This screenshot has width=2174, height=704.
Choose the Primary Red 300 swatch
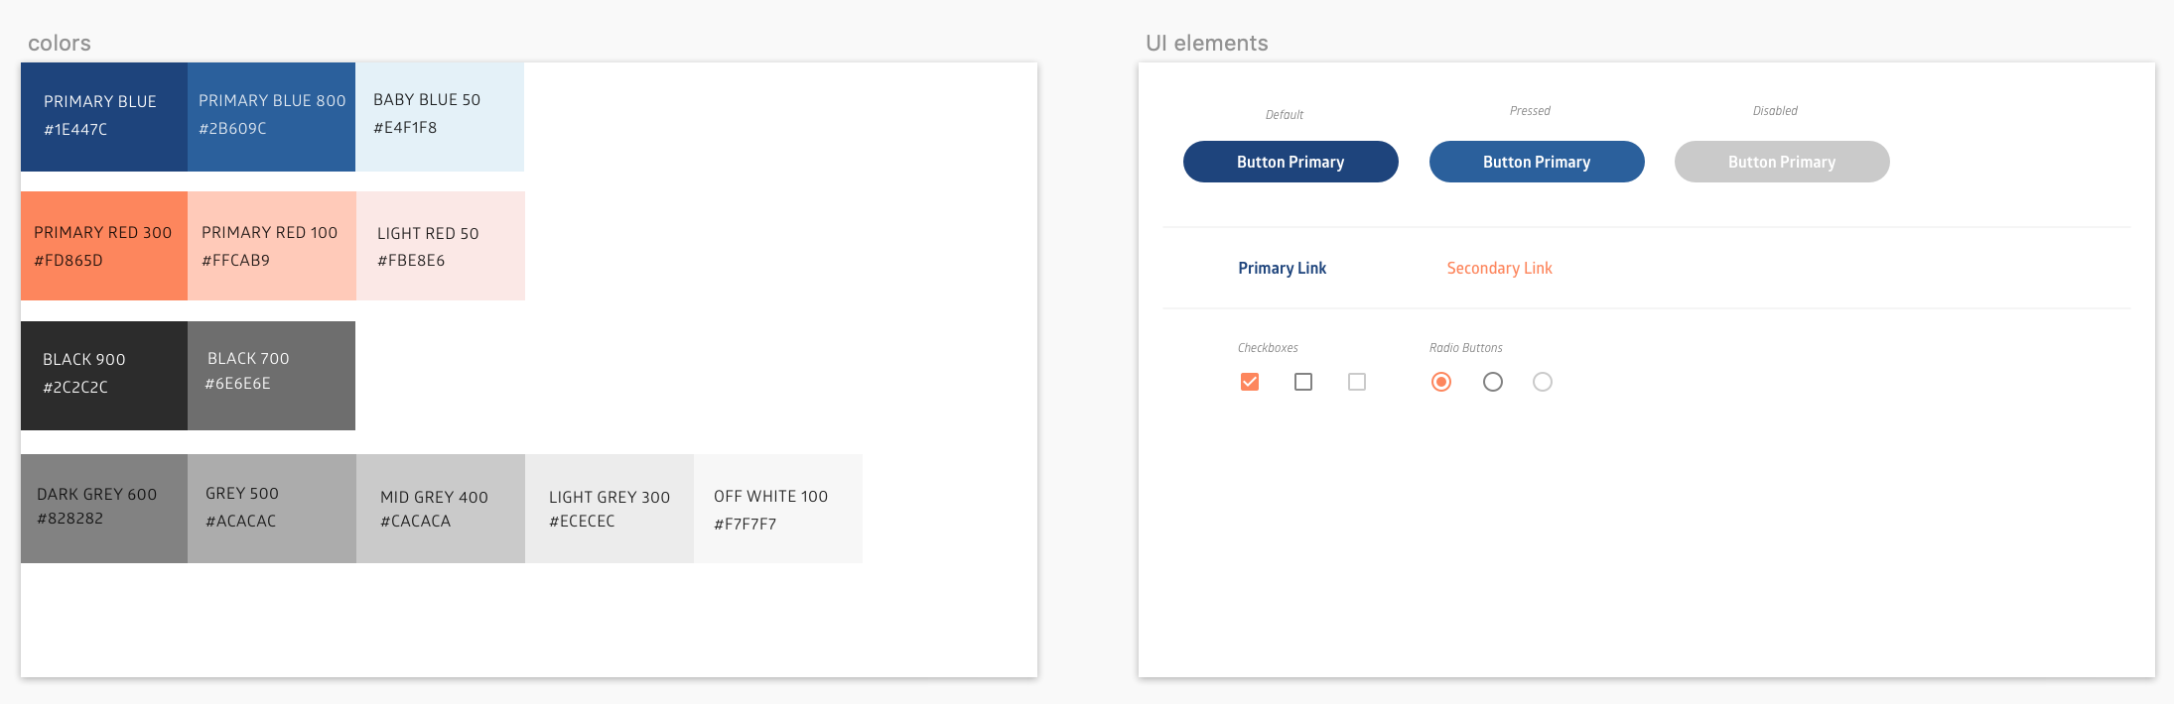pyautogui.click(x=104, y=246)
